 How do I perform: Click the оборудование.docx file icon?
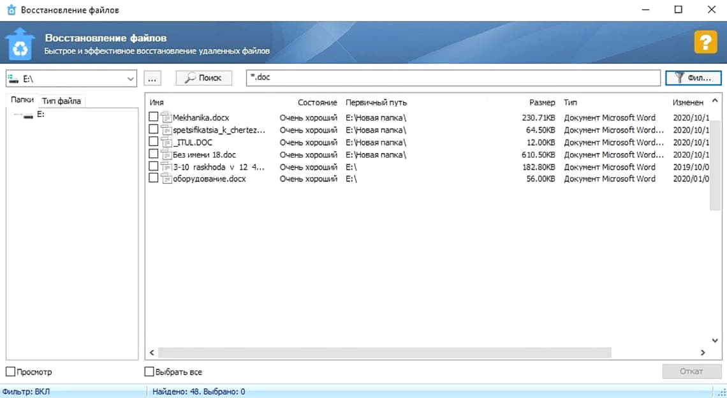click(166, 179)
